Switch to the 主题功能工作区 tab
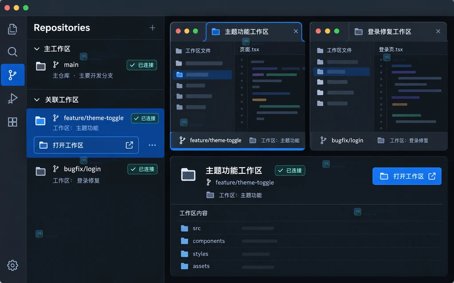This screenshot has height=283, width=454. [x=254, y=31]
